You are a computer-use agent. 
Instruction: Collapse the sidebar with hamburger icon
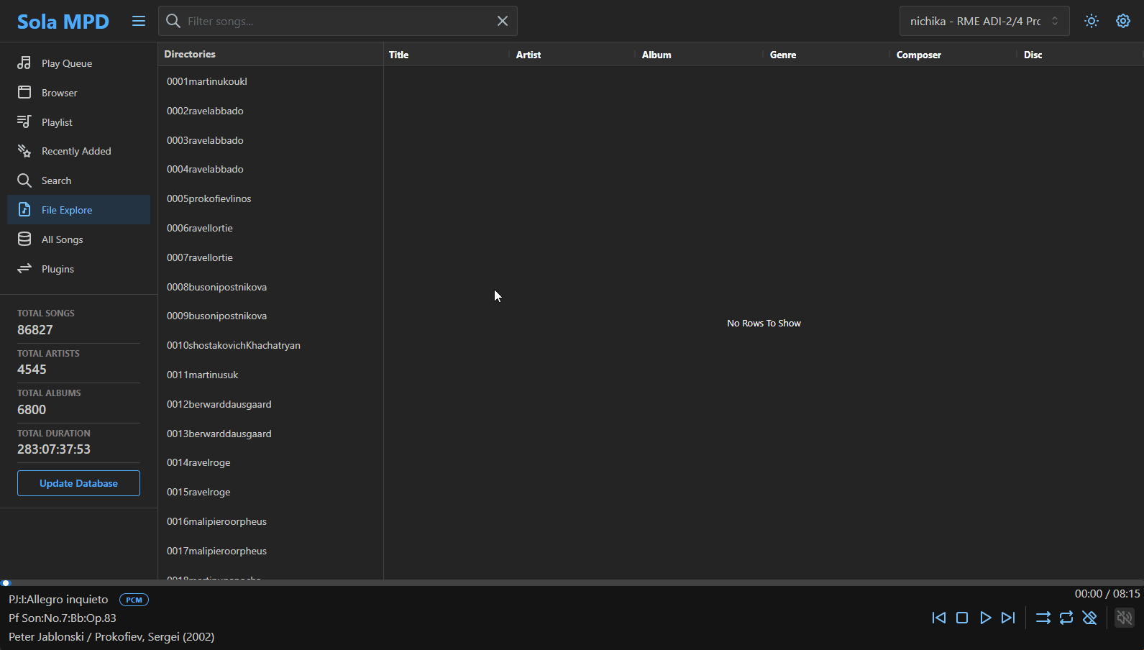click(x=139, y=22)
